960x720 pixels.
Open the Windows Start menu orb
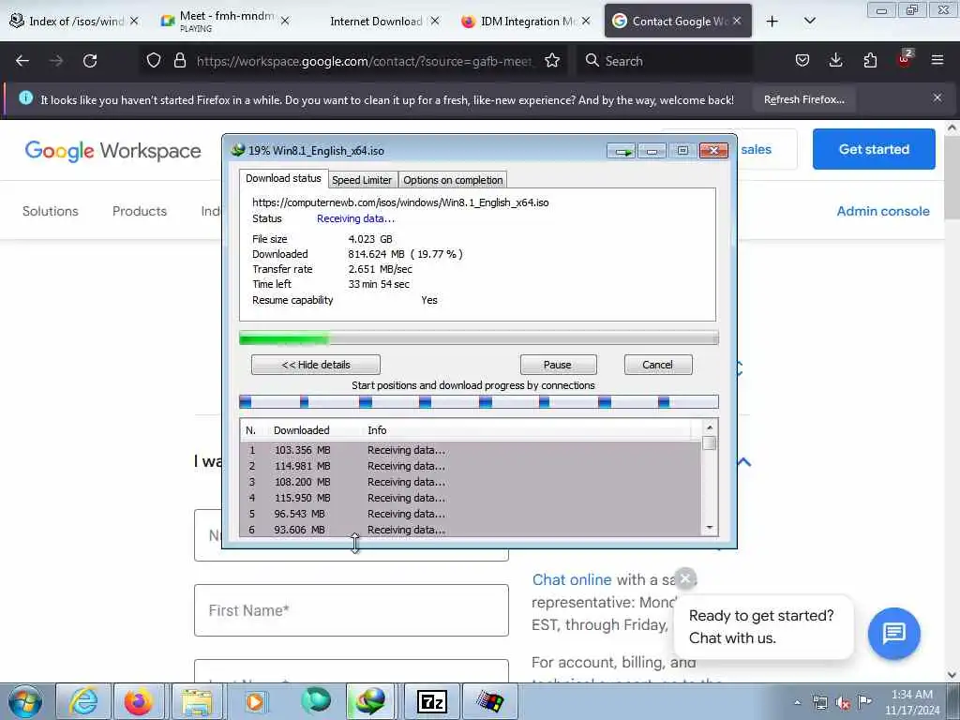tap(25, 701)
